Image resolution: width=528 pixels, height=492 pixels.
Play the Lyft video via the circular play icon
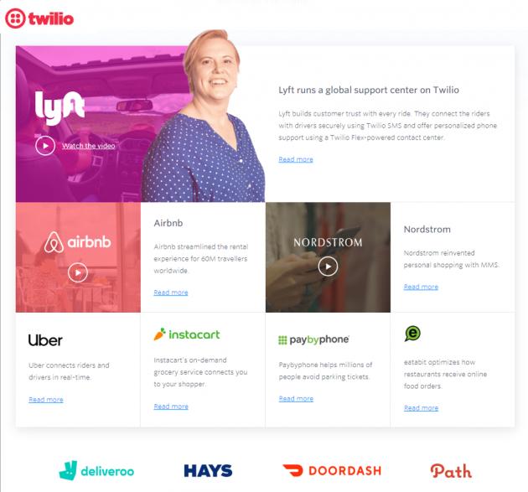coord(45,146)
